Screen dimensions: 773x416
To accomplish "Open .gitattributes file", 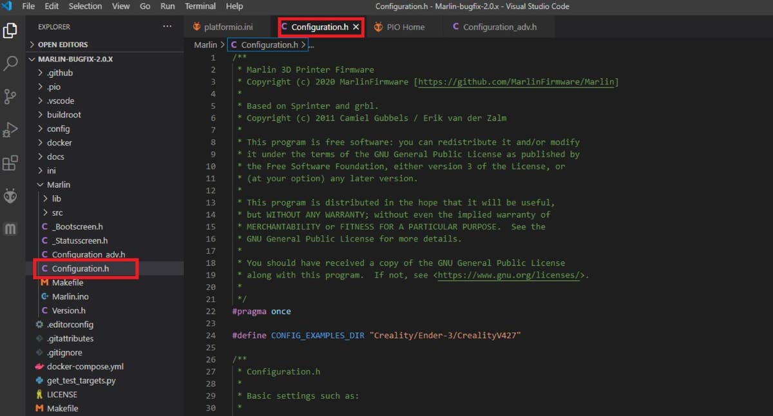I will pos(70,339).
